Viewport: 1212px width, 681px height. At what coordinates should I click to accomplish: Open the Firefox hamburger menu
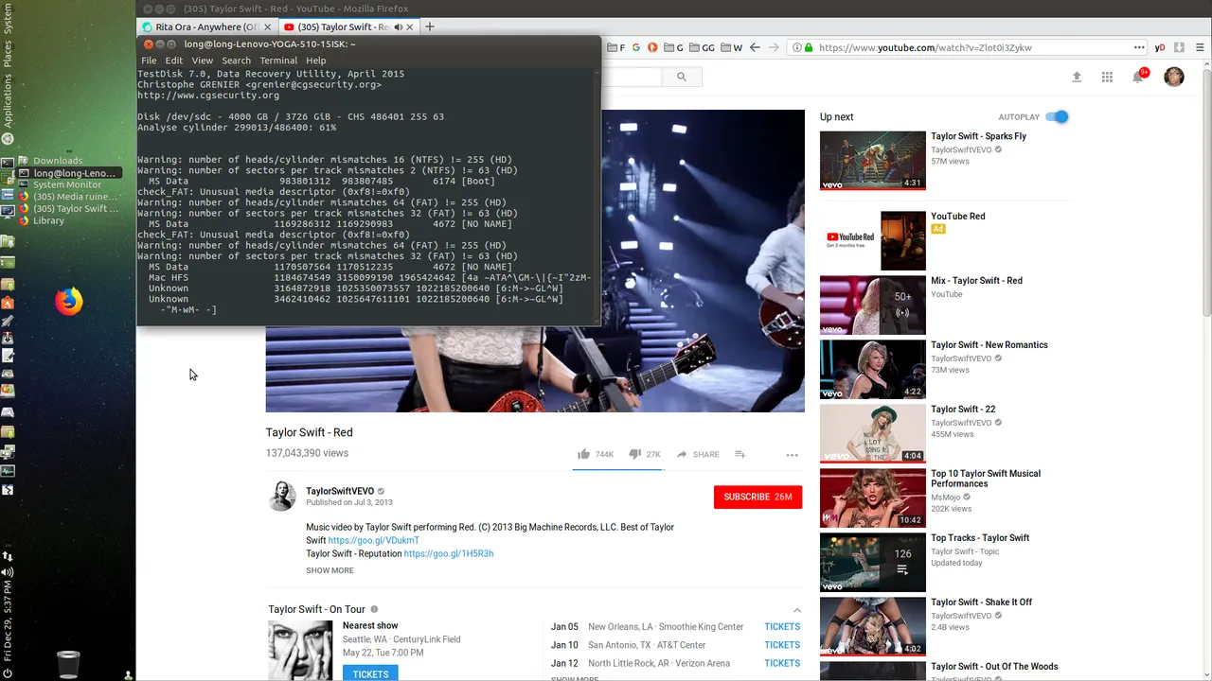pyautogui.click(x=1201, y=47)
